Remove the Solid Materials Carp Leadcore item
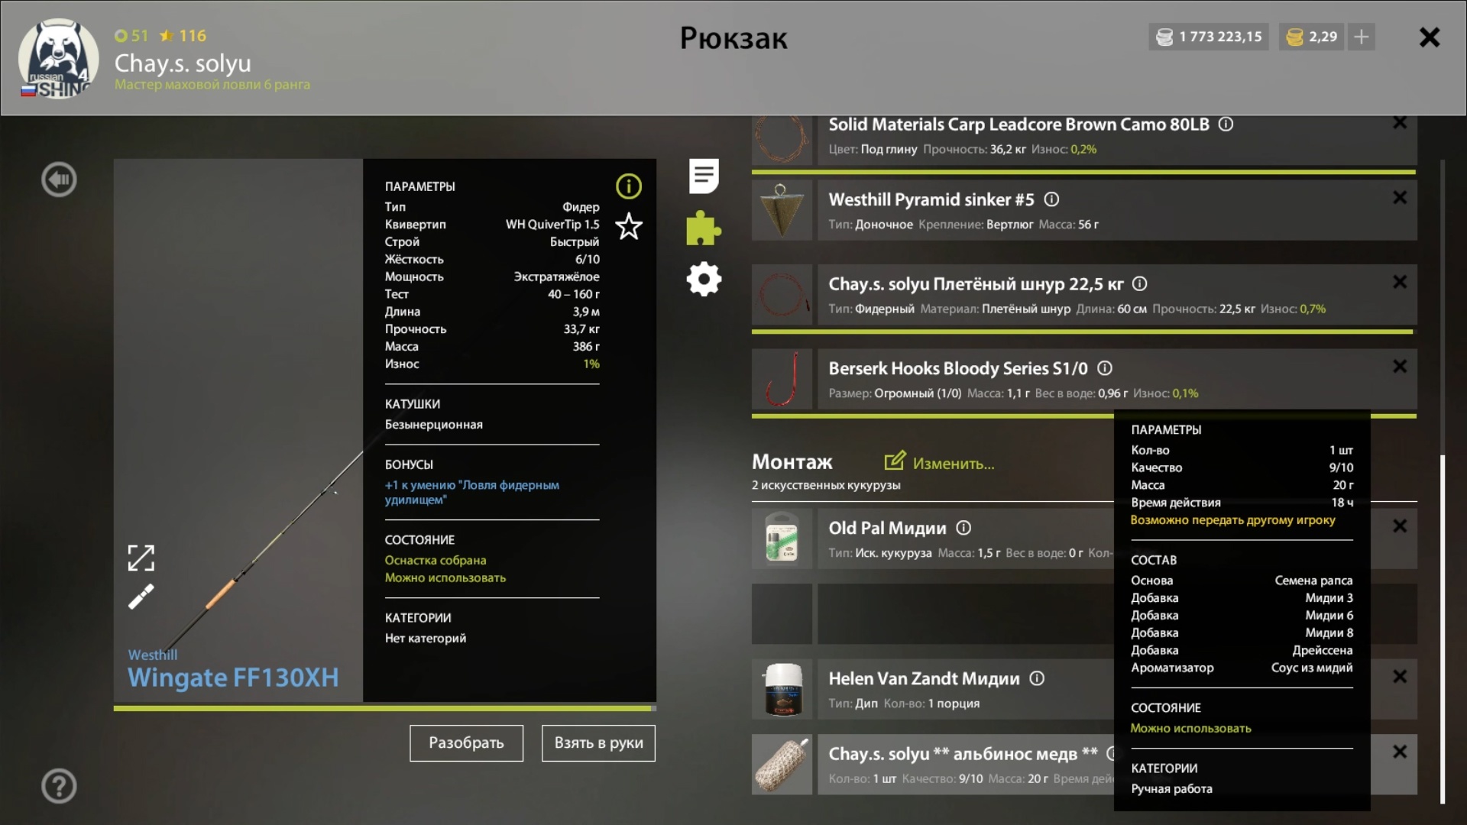Viewport: 1467px width, 825px height. click(1400, 123)
